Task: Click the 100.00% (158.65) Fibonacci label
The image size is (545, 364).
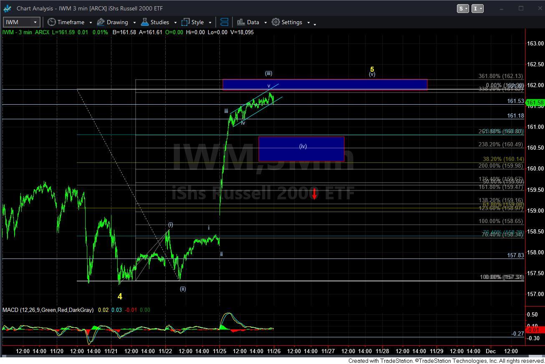Action: [x=500, y=221]
